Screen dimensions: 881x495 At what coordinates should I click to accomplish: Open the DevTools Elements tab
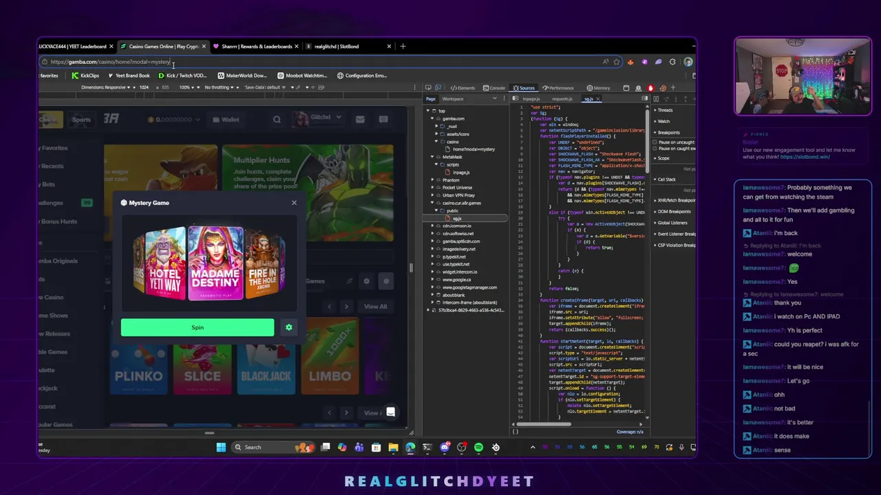point(463,88)
